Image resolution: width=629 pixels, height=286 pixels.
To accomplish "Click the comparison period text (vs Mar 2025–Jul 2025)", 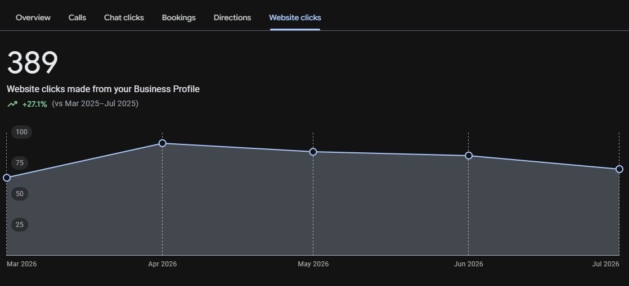I will (x=95, y=104).
